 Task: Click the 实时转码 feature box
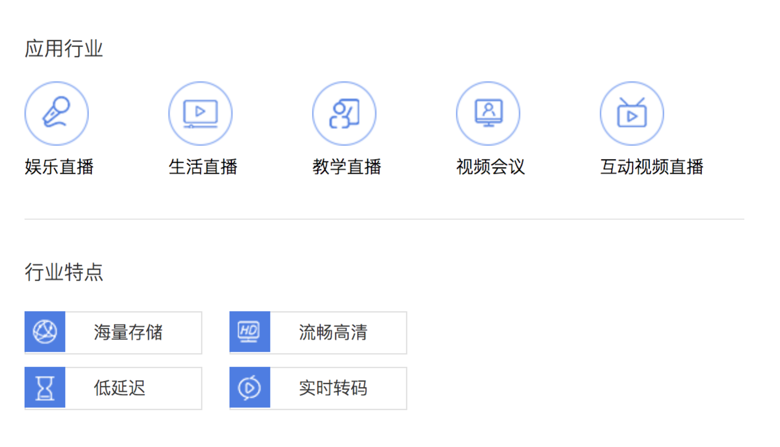(x=333, y=388)
